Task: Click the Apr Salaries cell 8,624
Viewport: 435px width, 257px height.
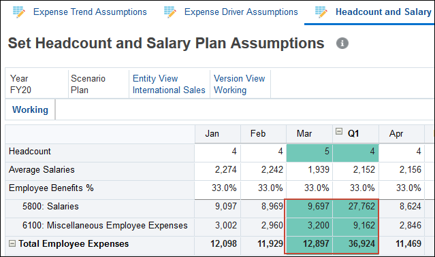Action: pyautogui.click(x=402, y=208)
